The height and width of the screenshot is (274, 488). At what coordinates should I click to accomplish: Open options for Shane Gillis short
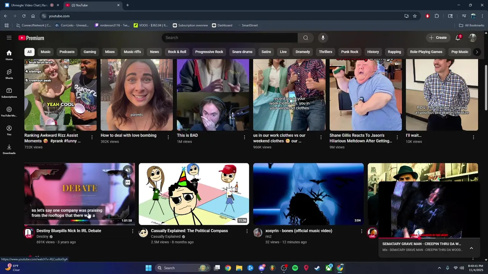[x=397, y=137]
